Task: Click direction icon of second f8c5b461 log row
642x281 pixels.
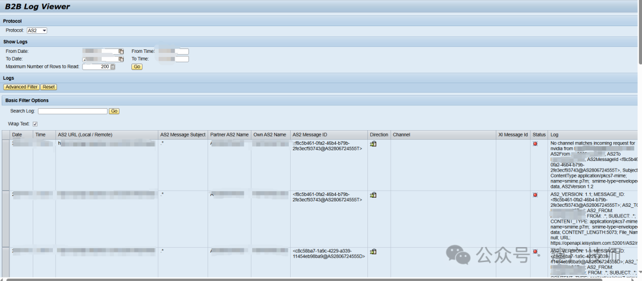Action: 373,195
